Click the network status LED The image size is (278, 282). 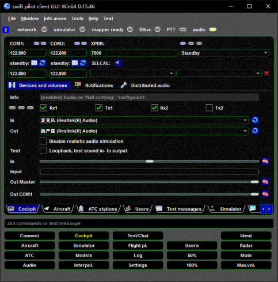coord(44,29)
